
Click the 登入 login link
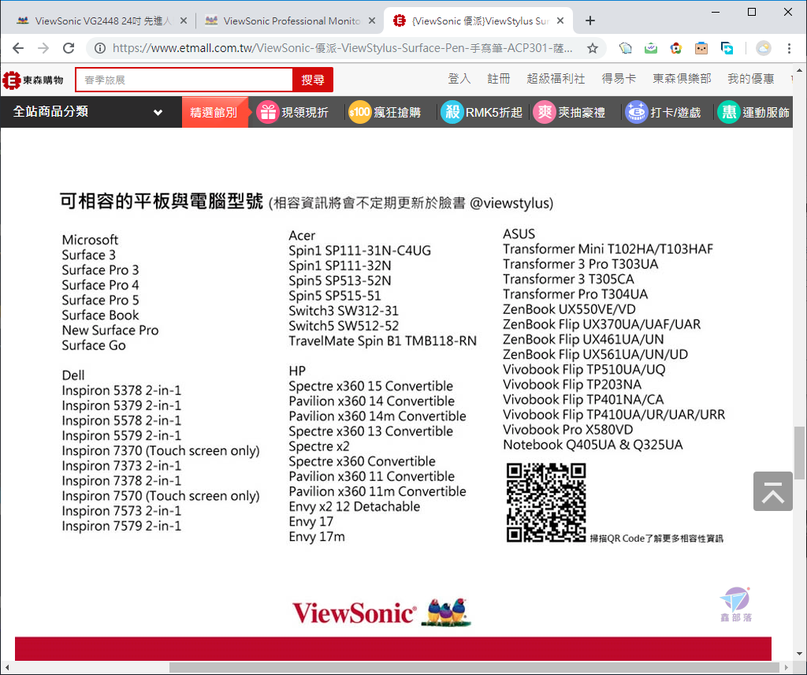click(459, 79)
